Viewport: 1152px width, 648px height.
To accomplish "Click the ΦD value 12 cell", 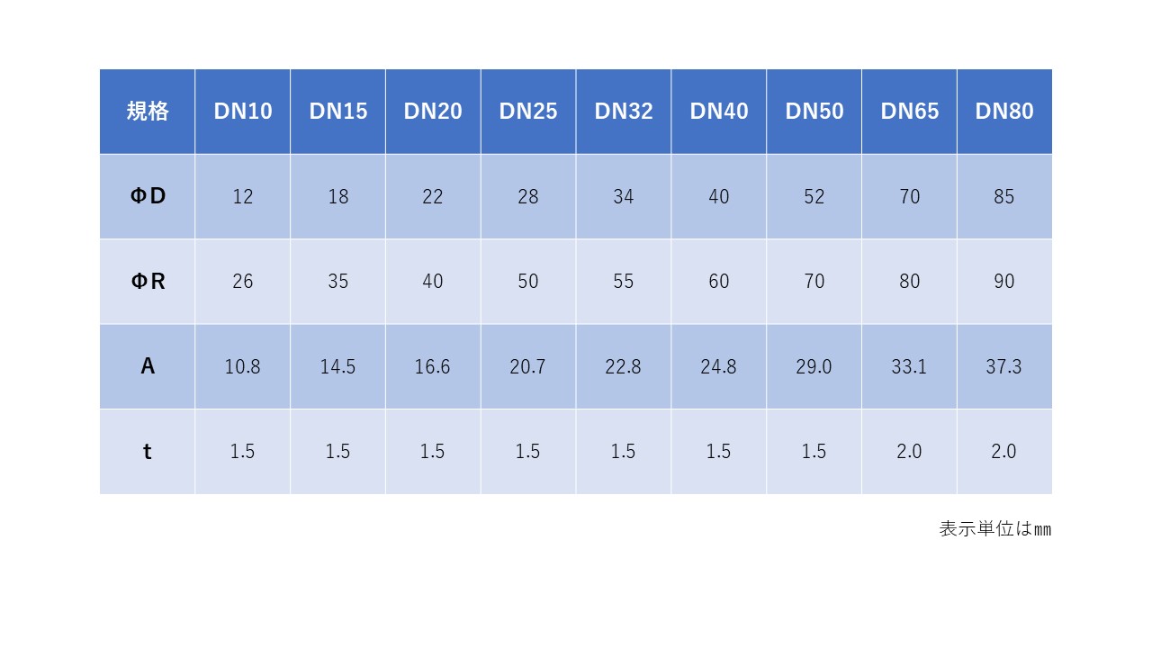I will coord(243,196).
